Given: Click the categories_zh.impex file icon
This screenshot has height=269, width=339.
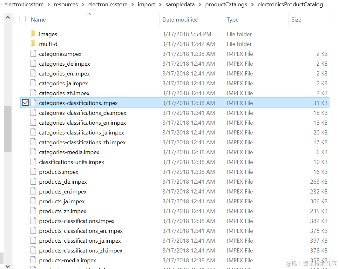Looking at the screenshot, I should click(33, 93).
